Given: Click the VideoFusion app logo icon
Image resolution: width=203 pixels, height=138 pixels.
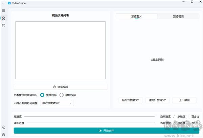Looking at the screenshot, I should tap(9, 3).
